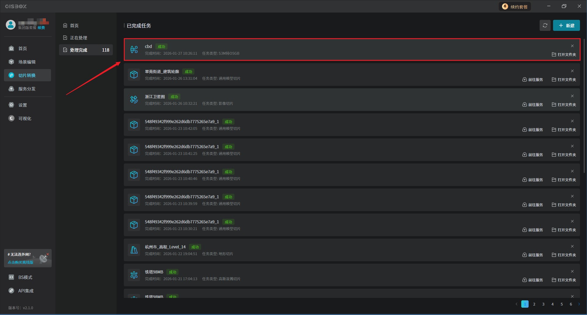The width and height of the screenshot is (587, 315).
Task: Click 前往服务 for 浙江卫星图 task
Action: tap(533, 105)
